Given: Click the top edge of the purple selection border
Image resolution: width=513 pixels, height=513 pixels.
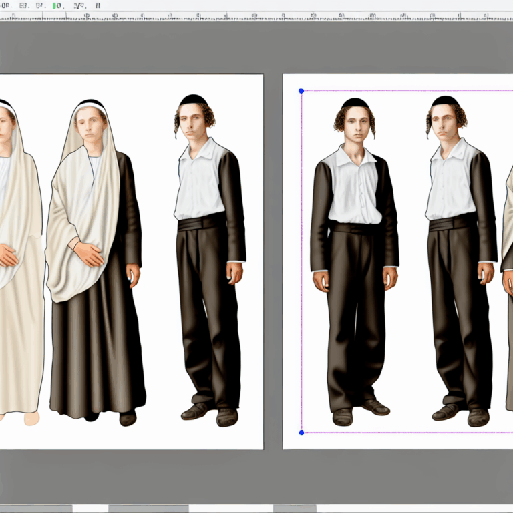Looking at the screenshot, I should [401, 91].
